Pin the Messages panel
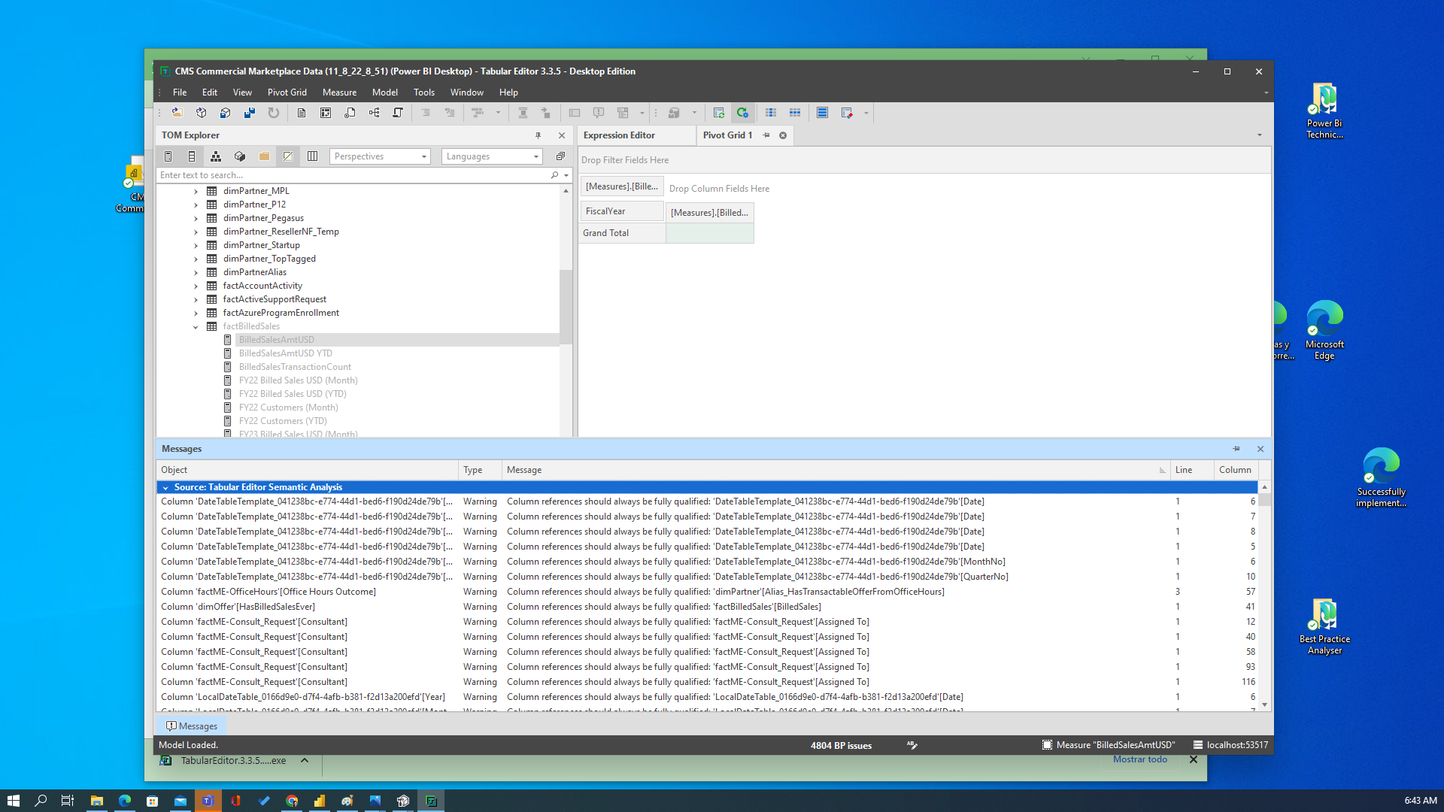 point(1236,448)
